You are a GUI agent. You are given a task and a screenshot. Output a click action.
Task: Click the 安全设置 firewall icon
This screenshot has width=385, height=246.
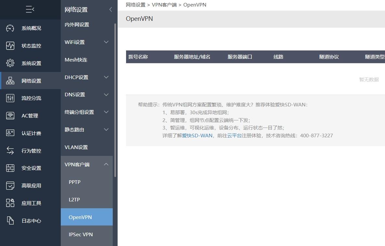pyautogui.click(x=10, y=168)
